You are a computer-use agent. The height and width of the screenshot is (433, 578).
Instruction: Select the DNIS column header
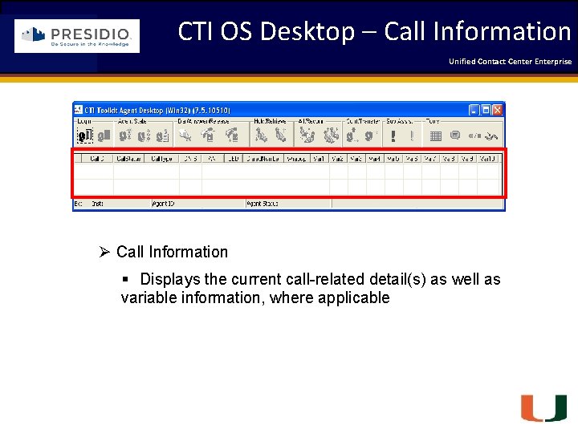190,159
